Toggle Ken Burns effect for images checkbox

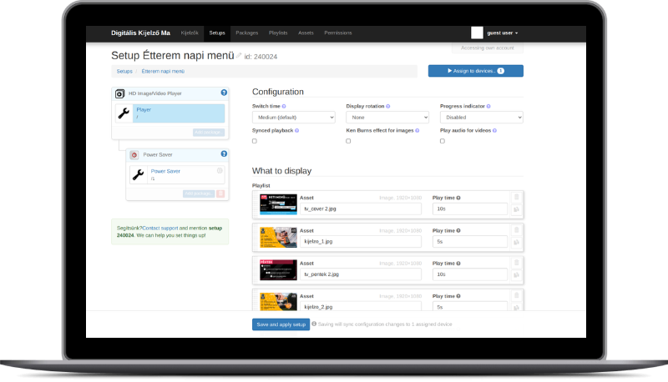[x=348, y=141]
